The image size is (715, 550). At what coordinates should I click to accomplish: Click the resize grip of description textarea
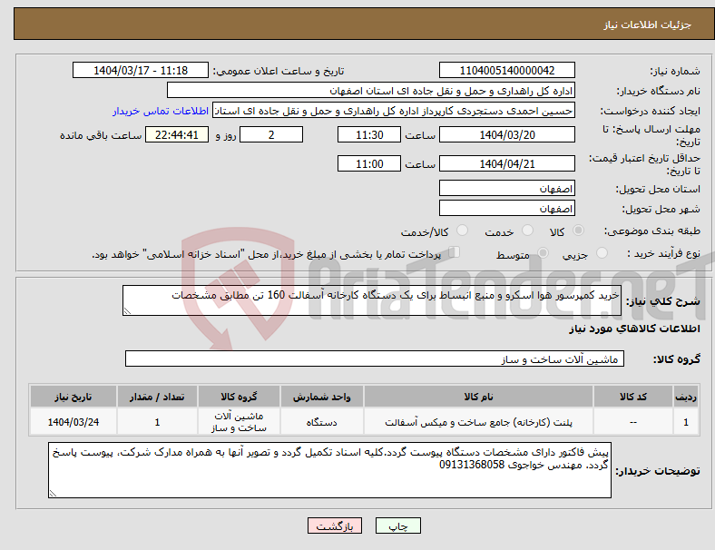coord(127,311)
